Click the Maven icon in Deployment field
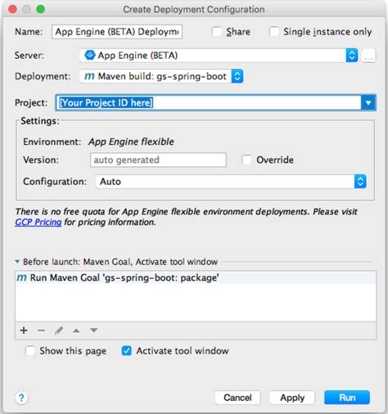 tap(90, 76)
